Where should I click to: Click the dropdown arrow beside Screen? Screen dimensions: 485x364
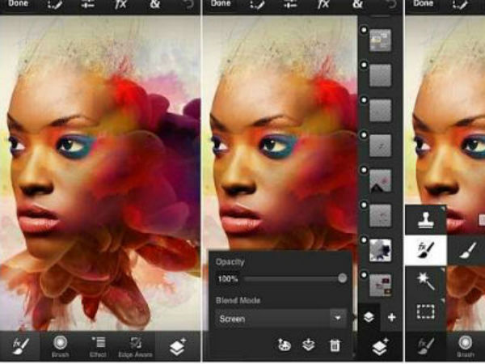[338, 319]
